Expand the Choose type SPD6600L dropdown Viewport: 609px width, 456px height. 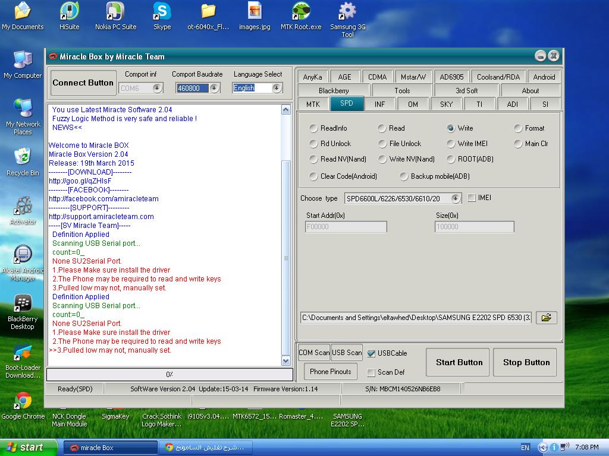[456, 198]
